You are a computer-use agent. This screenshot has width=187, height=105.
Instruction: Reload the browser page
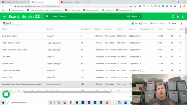point(11,6)
